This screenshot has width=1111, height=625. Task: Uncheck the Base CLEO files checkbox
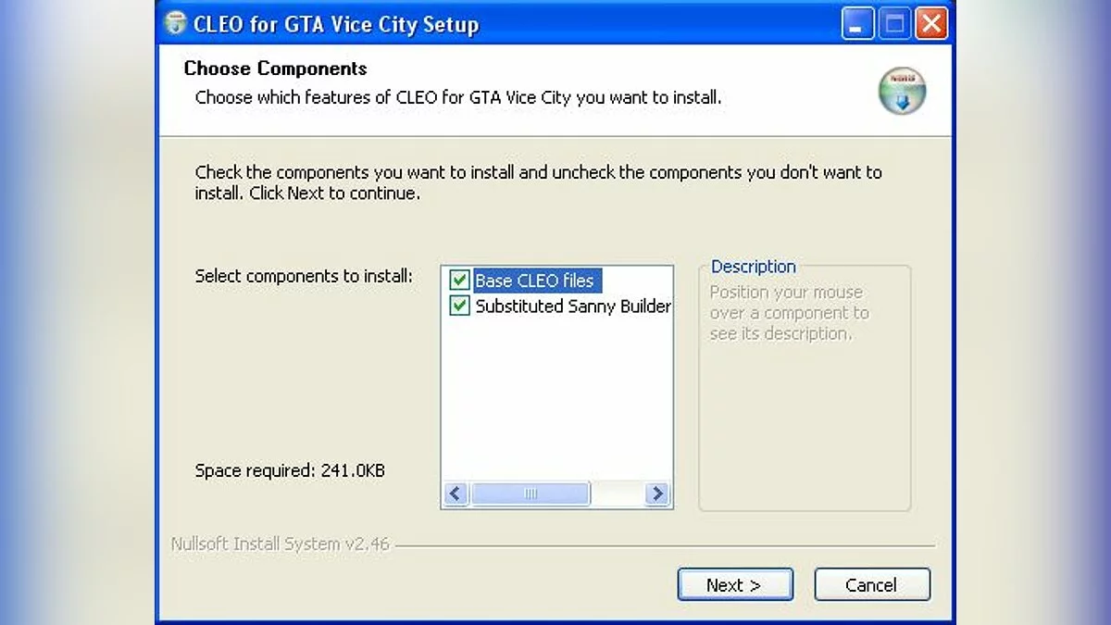(x=459, y=280)
